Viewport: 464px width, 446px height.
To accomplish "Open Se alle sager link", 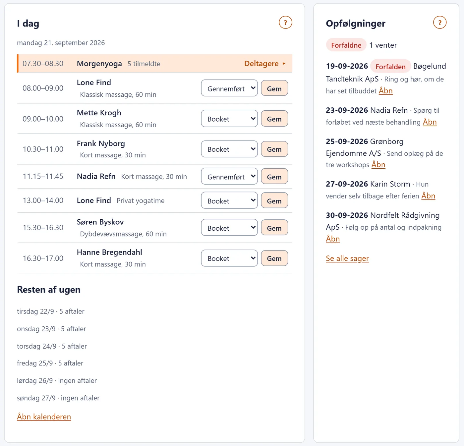I will pos(347,258).
